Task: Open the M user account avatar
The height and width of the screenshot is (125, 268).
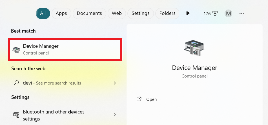Action: [229, 13]
